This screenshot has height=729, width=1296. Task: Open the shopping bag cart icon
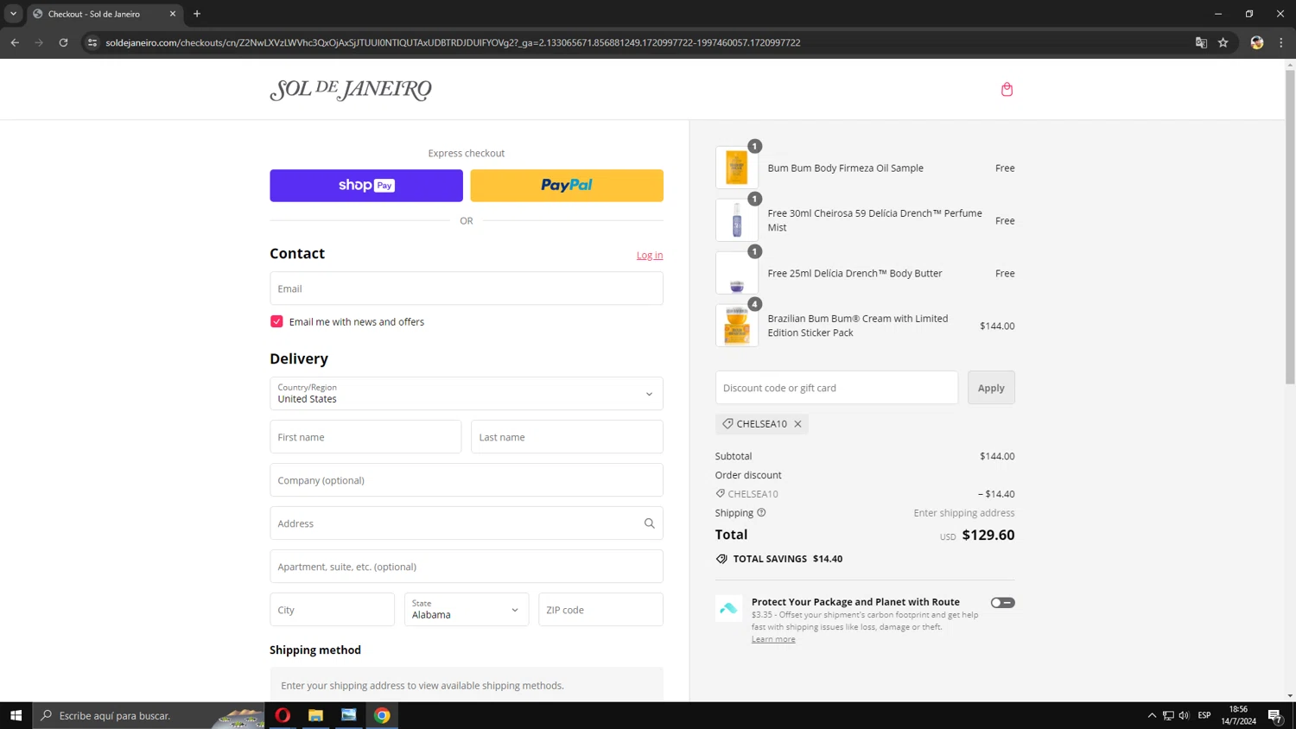1007,89
